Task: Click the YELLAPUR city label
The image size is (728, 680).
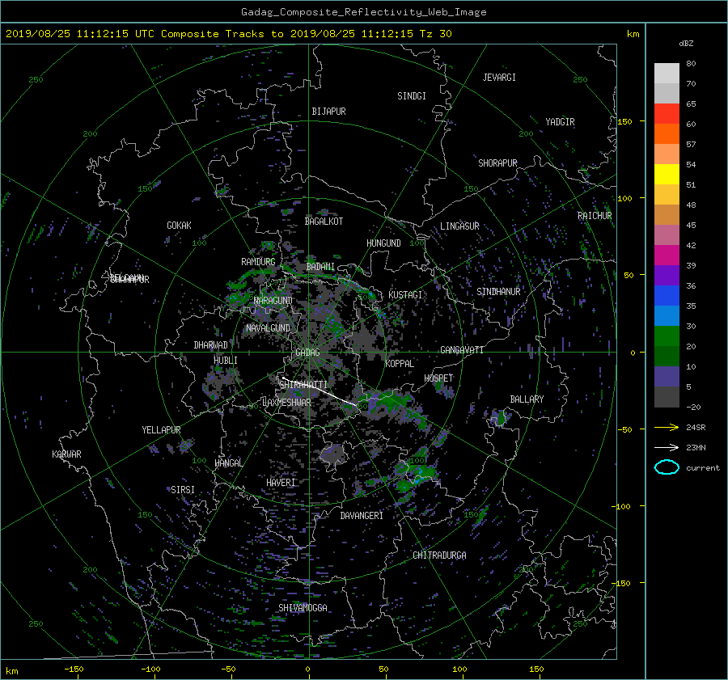Action: tap(161, 430)
